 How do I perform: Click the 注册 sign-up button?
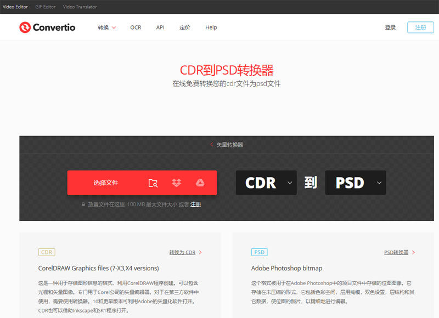click(420, 27)
